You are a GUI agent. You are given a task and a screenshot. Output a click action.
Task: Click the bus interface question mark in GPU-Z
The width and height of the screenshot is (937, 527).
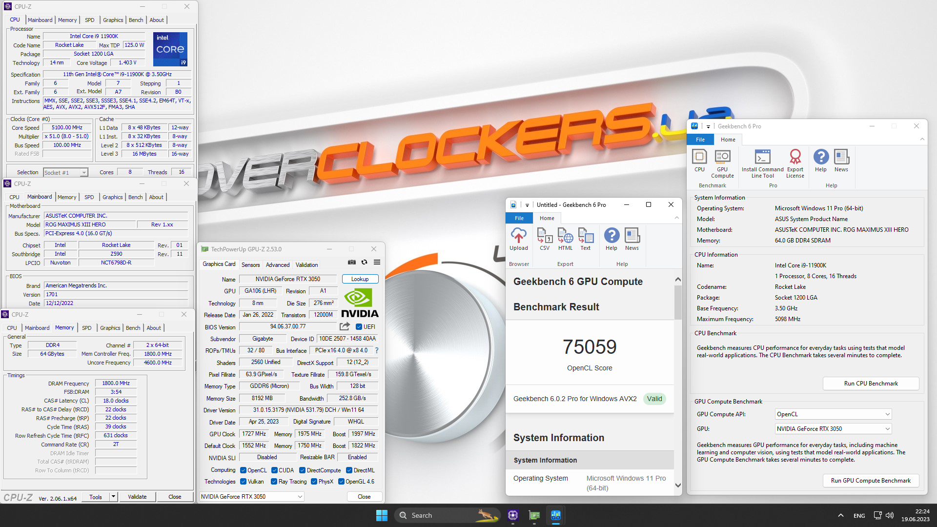[377, 350]
